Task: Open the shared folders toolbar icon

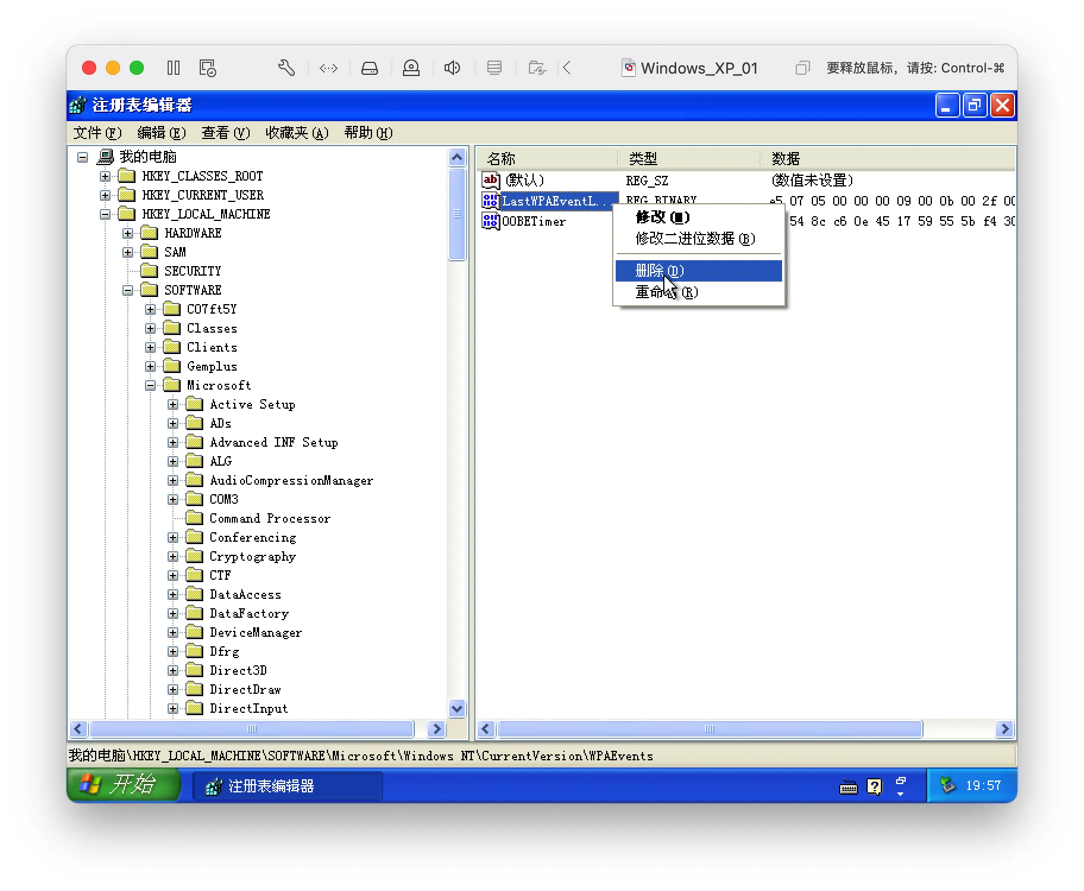Action: coord(537,68)
